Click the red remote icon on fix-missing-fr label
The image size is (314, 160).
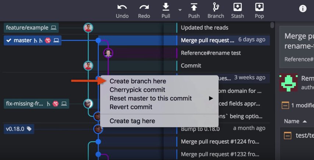click(x=56, y=104)
